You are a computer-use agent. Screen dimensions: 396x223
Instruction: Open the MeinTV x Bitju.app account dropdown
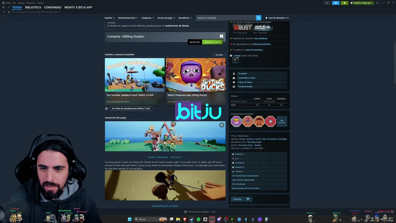pyautogui.click(x=362, y=3)
